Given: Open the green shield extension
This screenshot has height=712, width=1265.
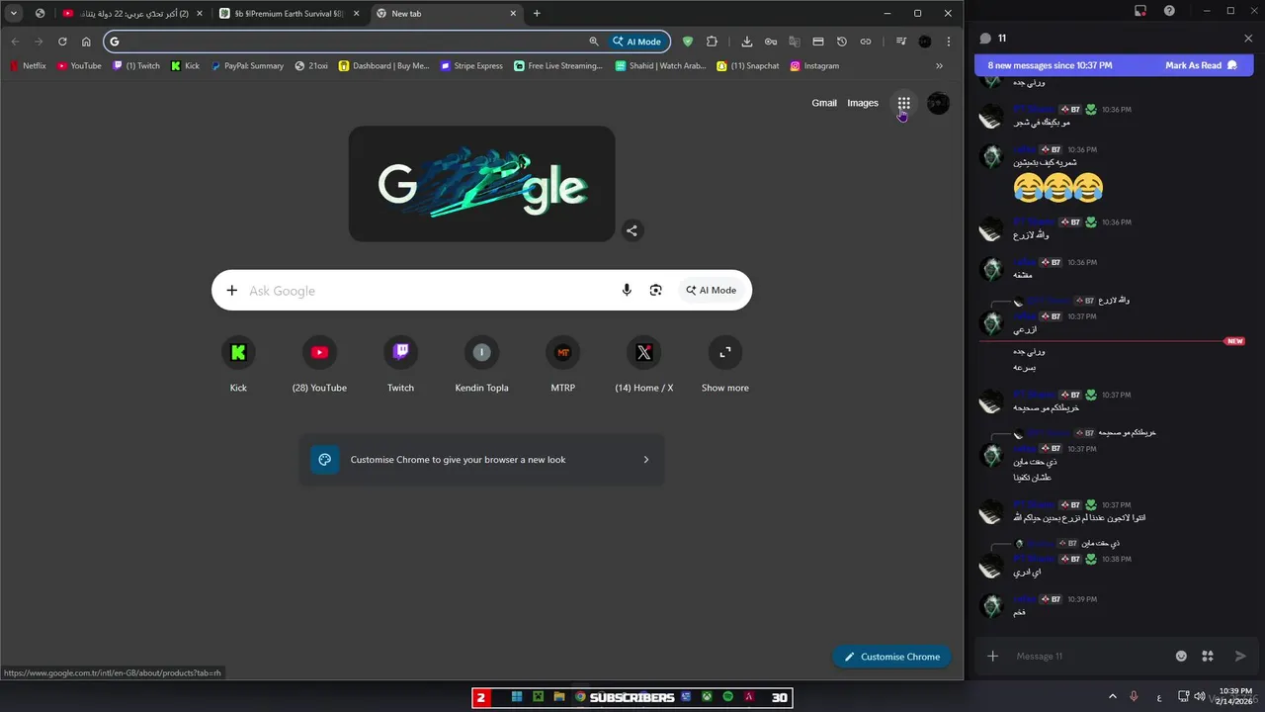Looking at the screenshot, I should pos(688,42).
